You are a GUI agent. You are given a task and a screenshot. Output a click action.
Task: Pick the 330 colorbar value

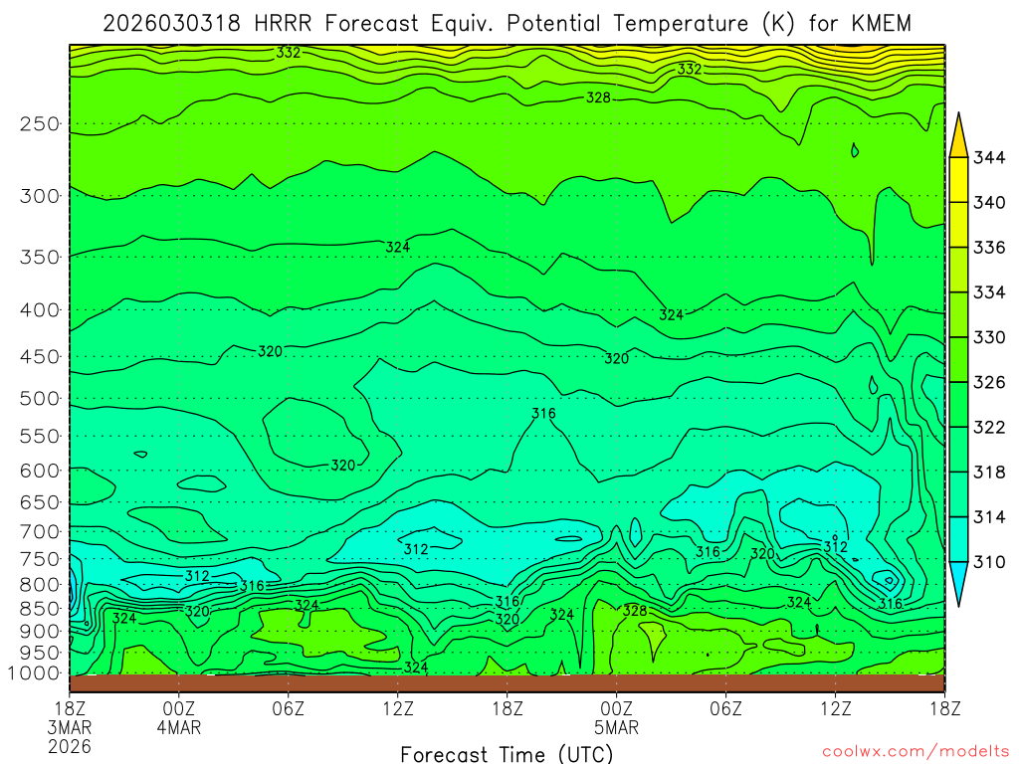989,337
